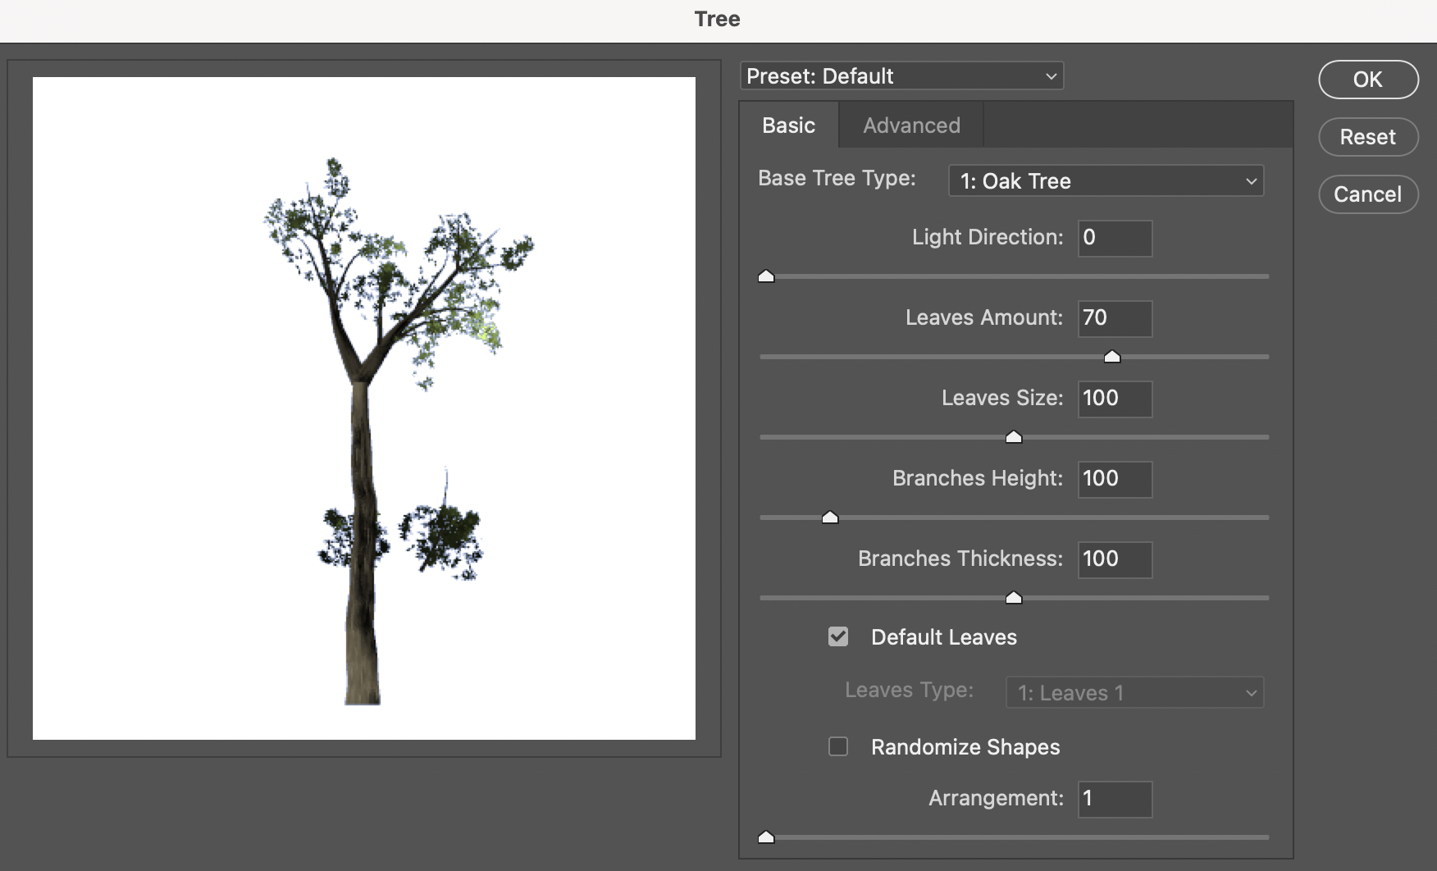The image size is (1437, 871).
Task: Click the Branches Height slider handle
Action: tap(830, 517)
